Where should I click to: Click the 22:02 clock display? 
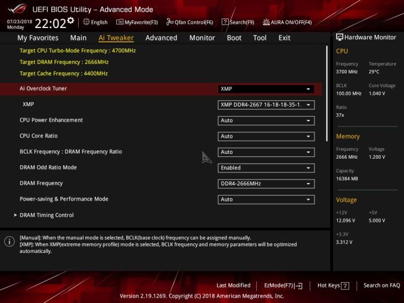(51, 24)
